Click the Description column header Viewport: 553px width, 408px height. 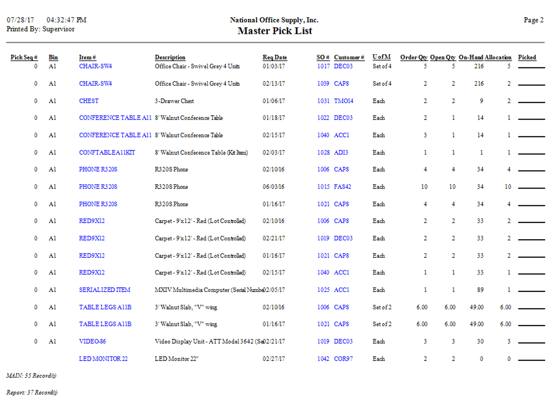point(170,57)
